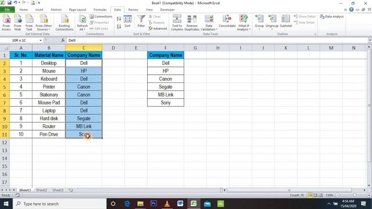Click Consolidate tool
This screenshot has width=372, height=209.
227,21
